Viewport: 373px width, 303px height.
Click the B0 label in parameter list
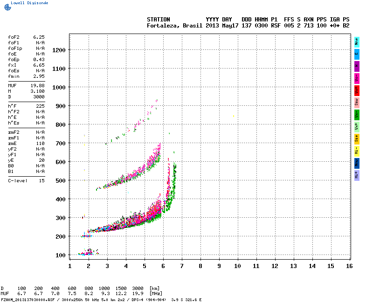coord(11,166)
